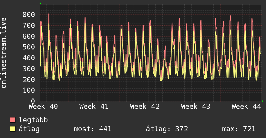Click the Week 42 axis label

click(145, 107)
